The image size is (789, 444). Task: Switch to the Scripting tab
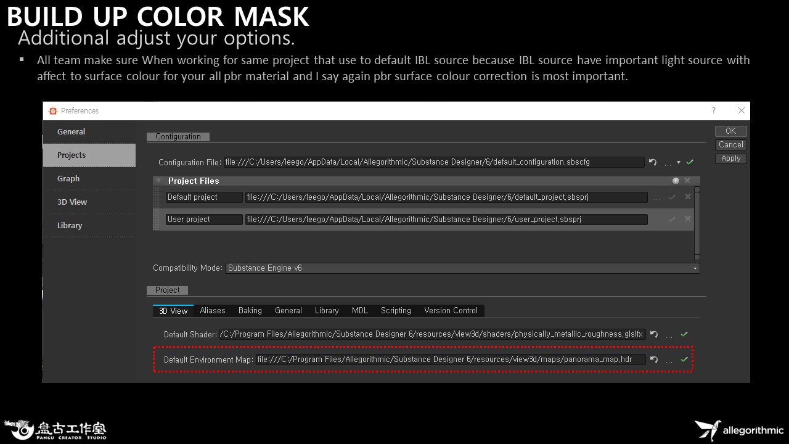396,311
